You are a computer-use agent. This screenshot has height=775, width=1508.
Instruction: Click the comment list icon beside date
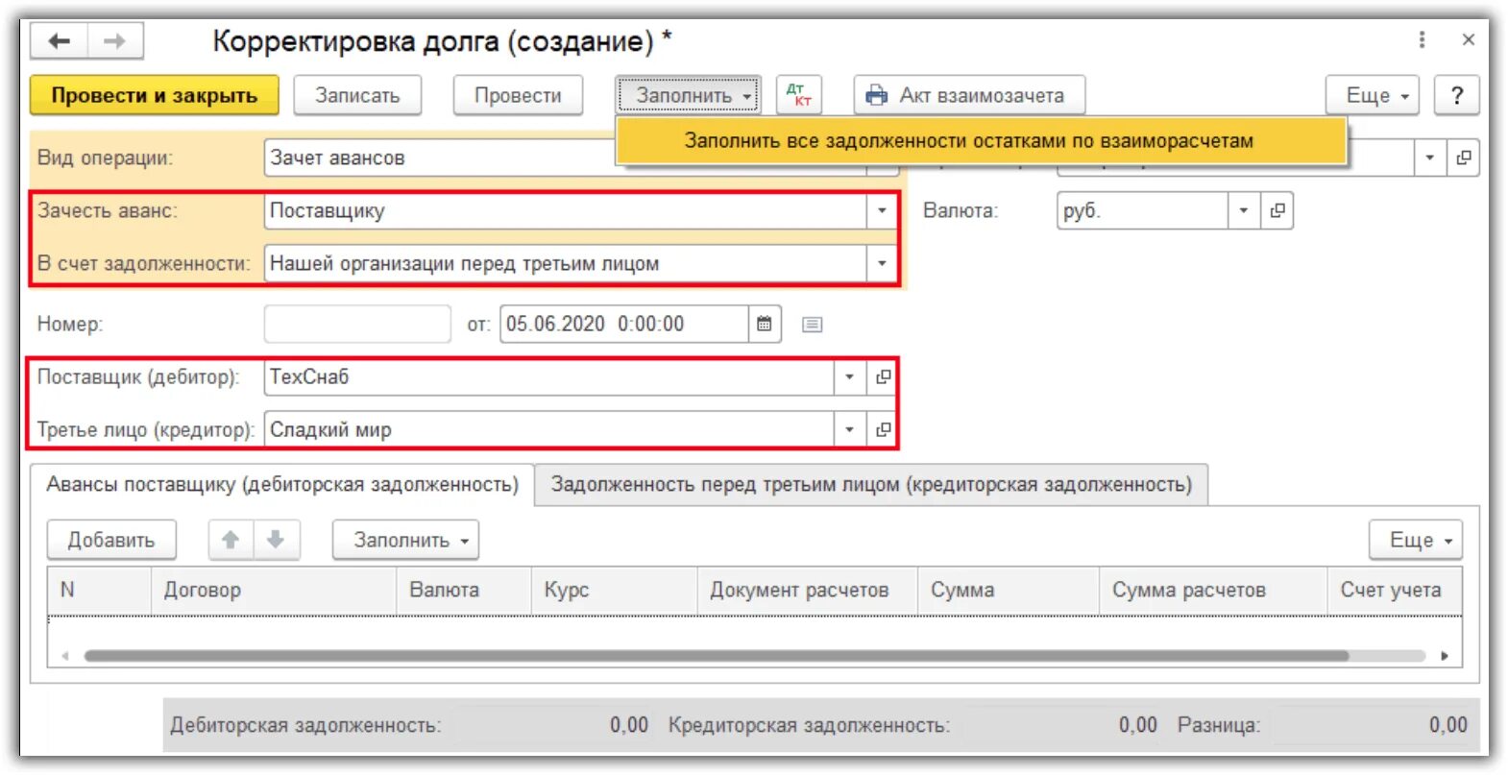coord(812,325)
